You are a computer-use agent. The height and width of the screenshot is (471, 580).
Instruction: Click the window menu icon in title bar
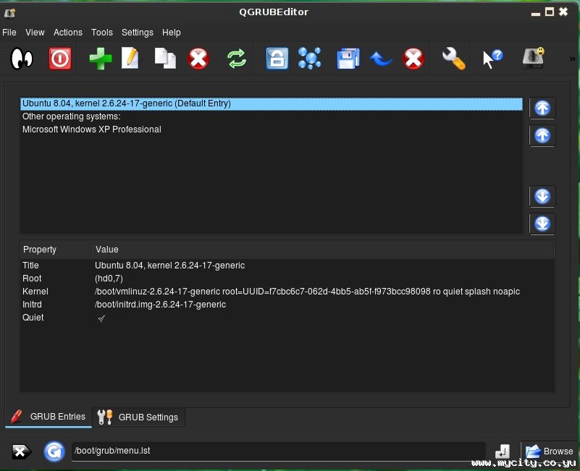point(9,13)
